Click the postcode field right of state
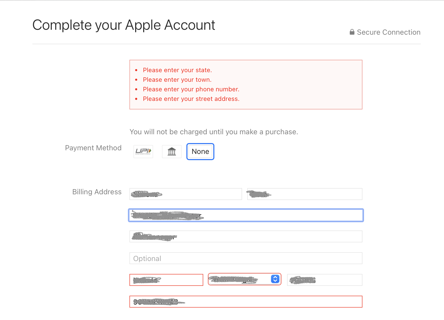444x320 pixels. pos(324,280)
